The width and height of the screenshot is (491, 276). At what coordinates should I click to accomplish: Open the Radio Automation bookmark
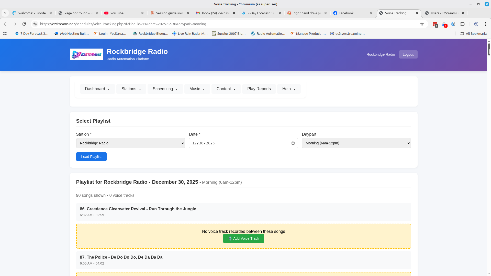click(268, 33)
